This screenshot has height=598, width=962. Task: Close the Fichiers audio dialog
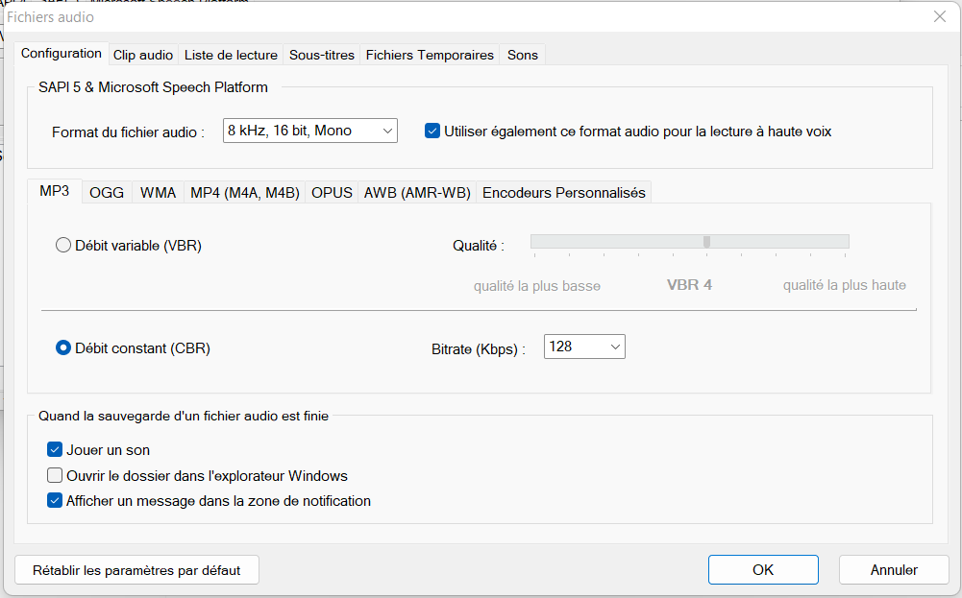coord(939,16)
